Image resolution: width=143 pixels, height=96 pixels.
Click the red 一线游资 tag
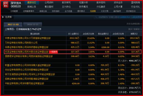[x=54, y=52]
